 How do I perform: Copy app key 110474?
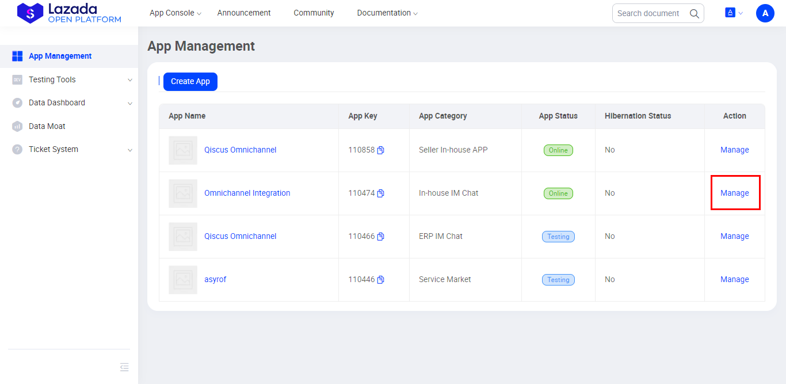tap(380, 193)
